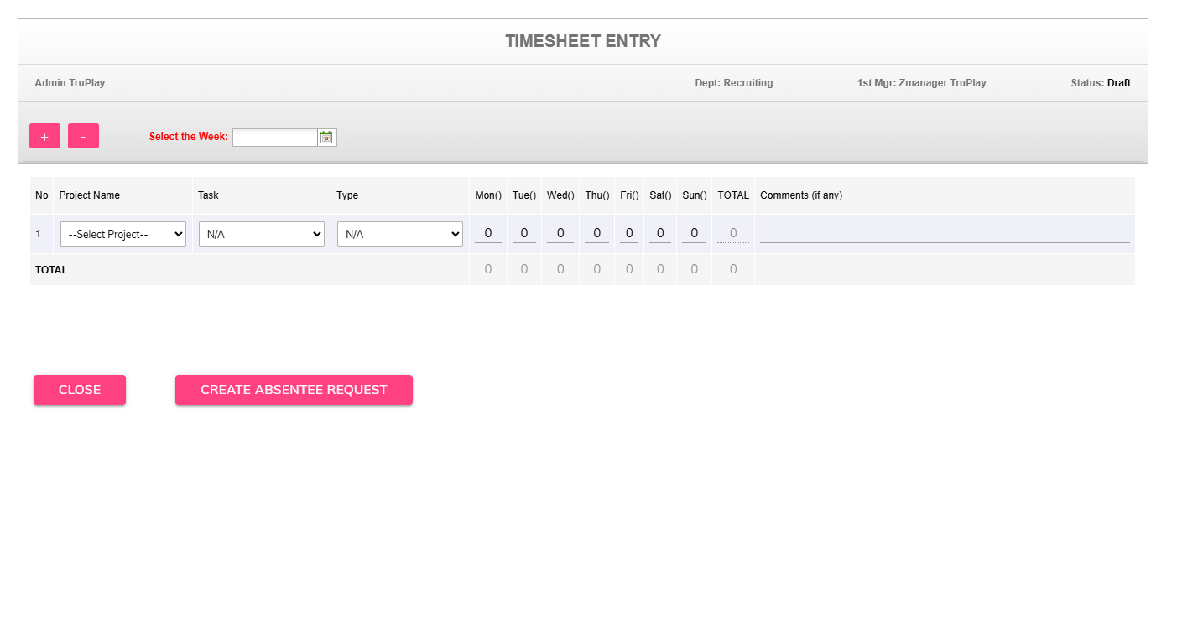
Task: Select the Tuesday hours field
Action: click(x=523, y=233)
